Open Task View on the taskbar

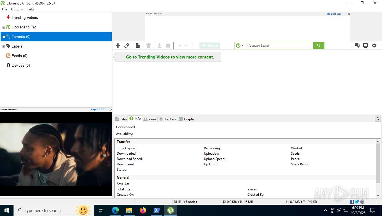pyautogui.click(x=101, y=210)
